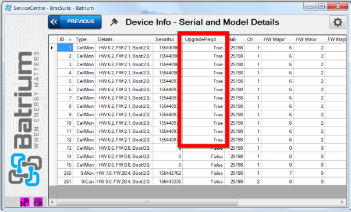Click the Details column header
Screen dimensions: 351x212
(124, 39)
